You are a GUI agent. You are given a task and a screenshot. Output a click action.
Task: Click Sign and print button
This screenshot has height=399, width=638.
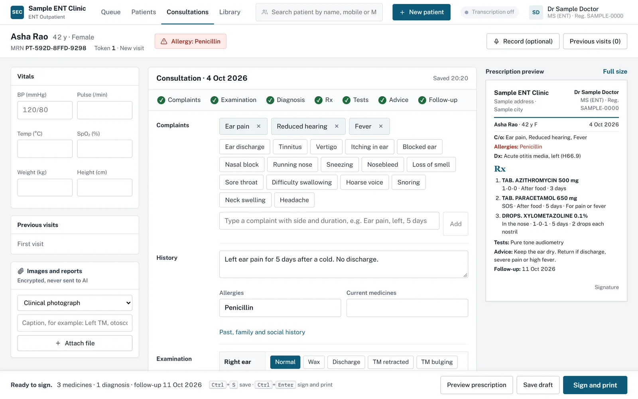[x=595, y=385]
